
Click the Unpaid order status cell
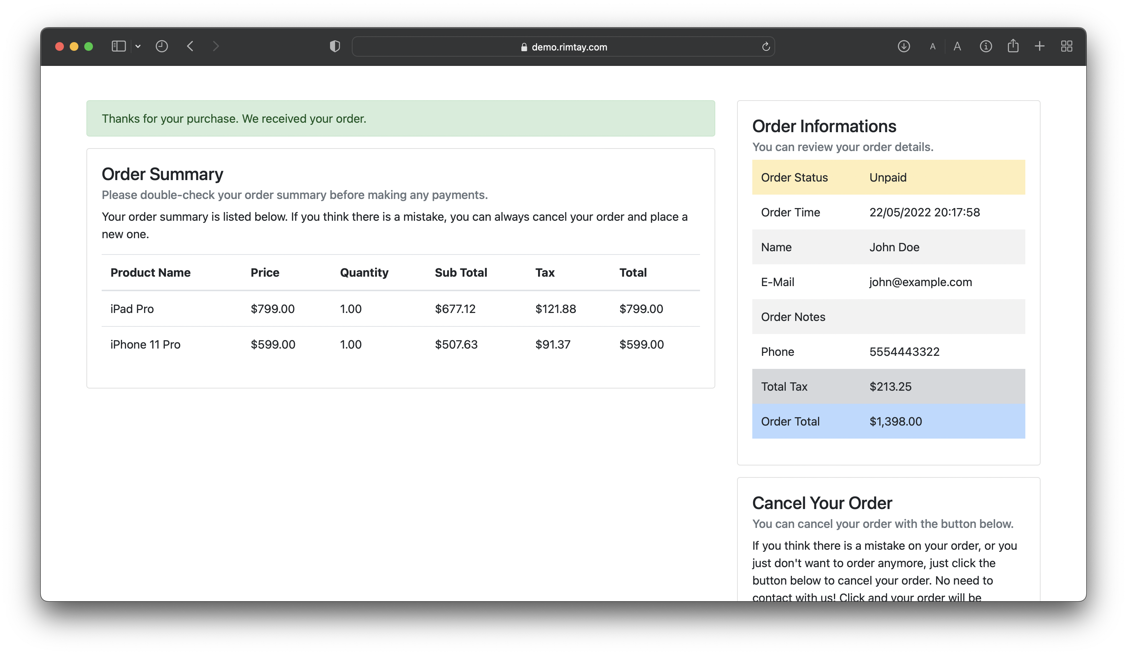(888, 177)
